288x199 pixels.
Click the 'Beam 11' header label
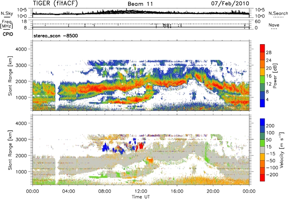click(x=140, y=4)
